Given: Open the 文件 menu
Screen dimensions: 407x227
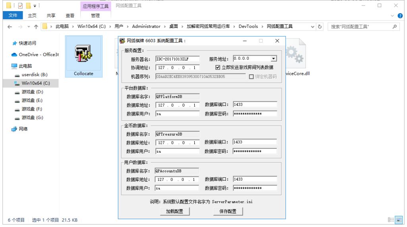Looking at the screenshot, I should pos(13,16).
